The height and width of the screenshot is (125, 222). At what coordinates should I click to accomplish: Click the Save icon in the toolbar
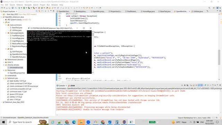[x=7, y=8]
